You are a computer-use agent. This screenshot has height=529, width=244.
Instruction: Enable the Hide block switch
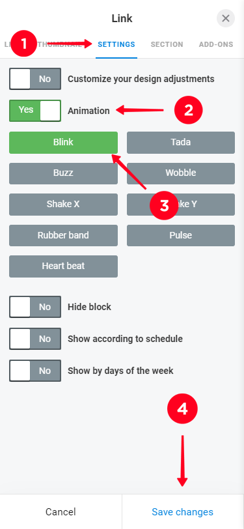click(35, 307)
